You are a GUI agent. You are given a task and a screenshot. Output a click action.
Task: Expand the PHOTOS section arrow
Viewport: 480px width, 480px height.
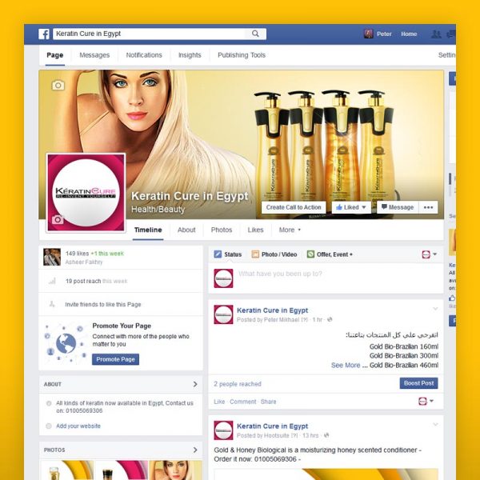point(195,450)
